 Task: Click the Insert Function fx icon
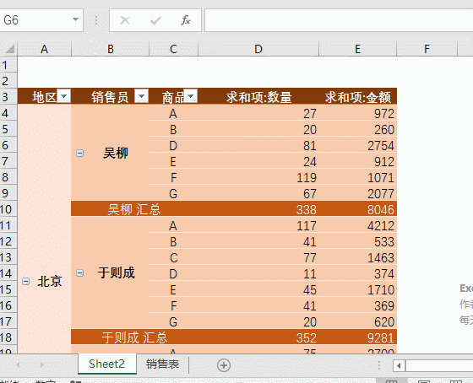(x=186, y=20)
